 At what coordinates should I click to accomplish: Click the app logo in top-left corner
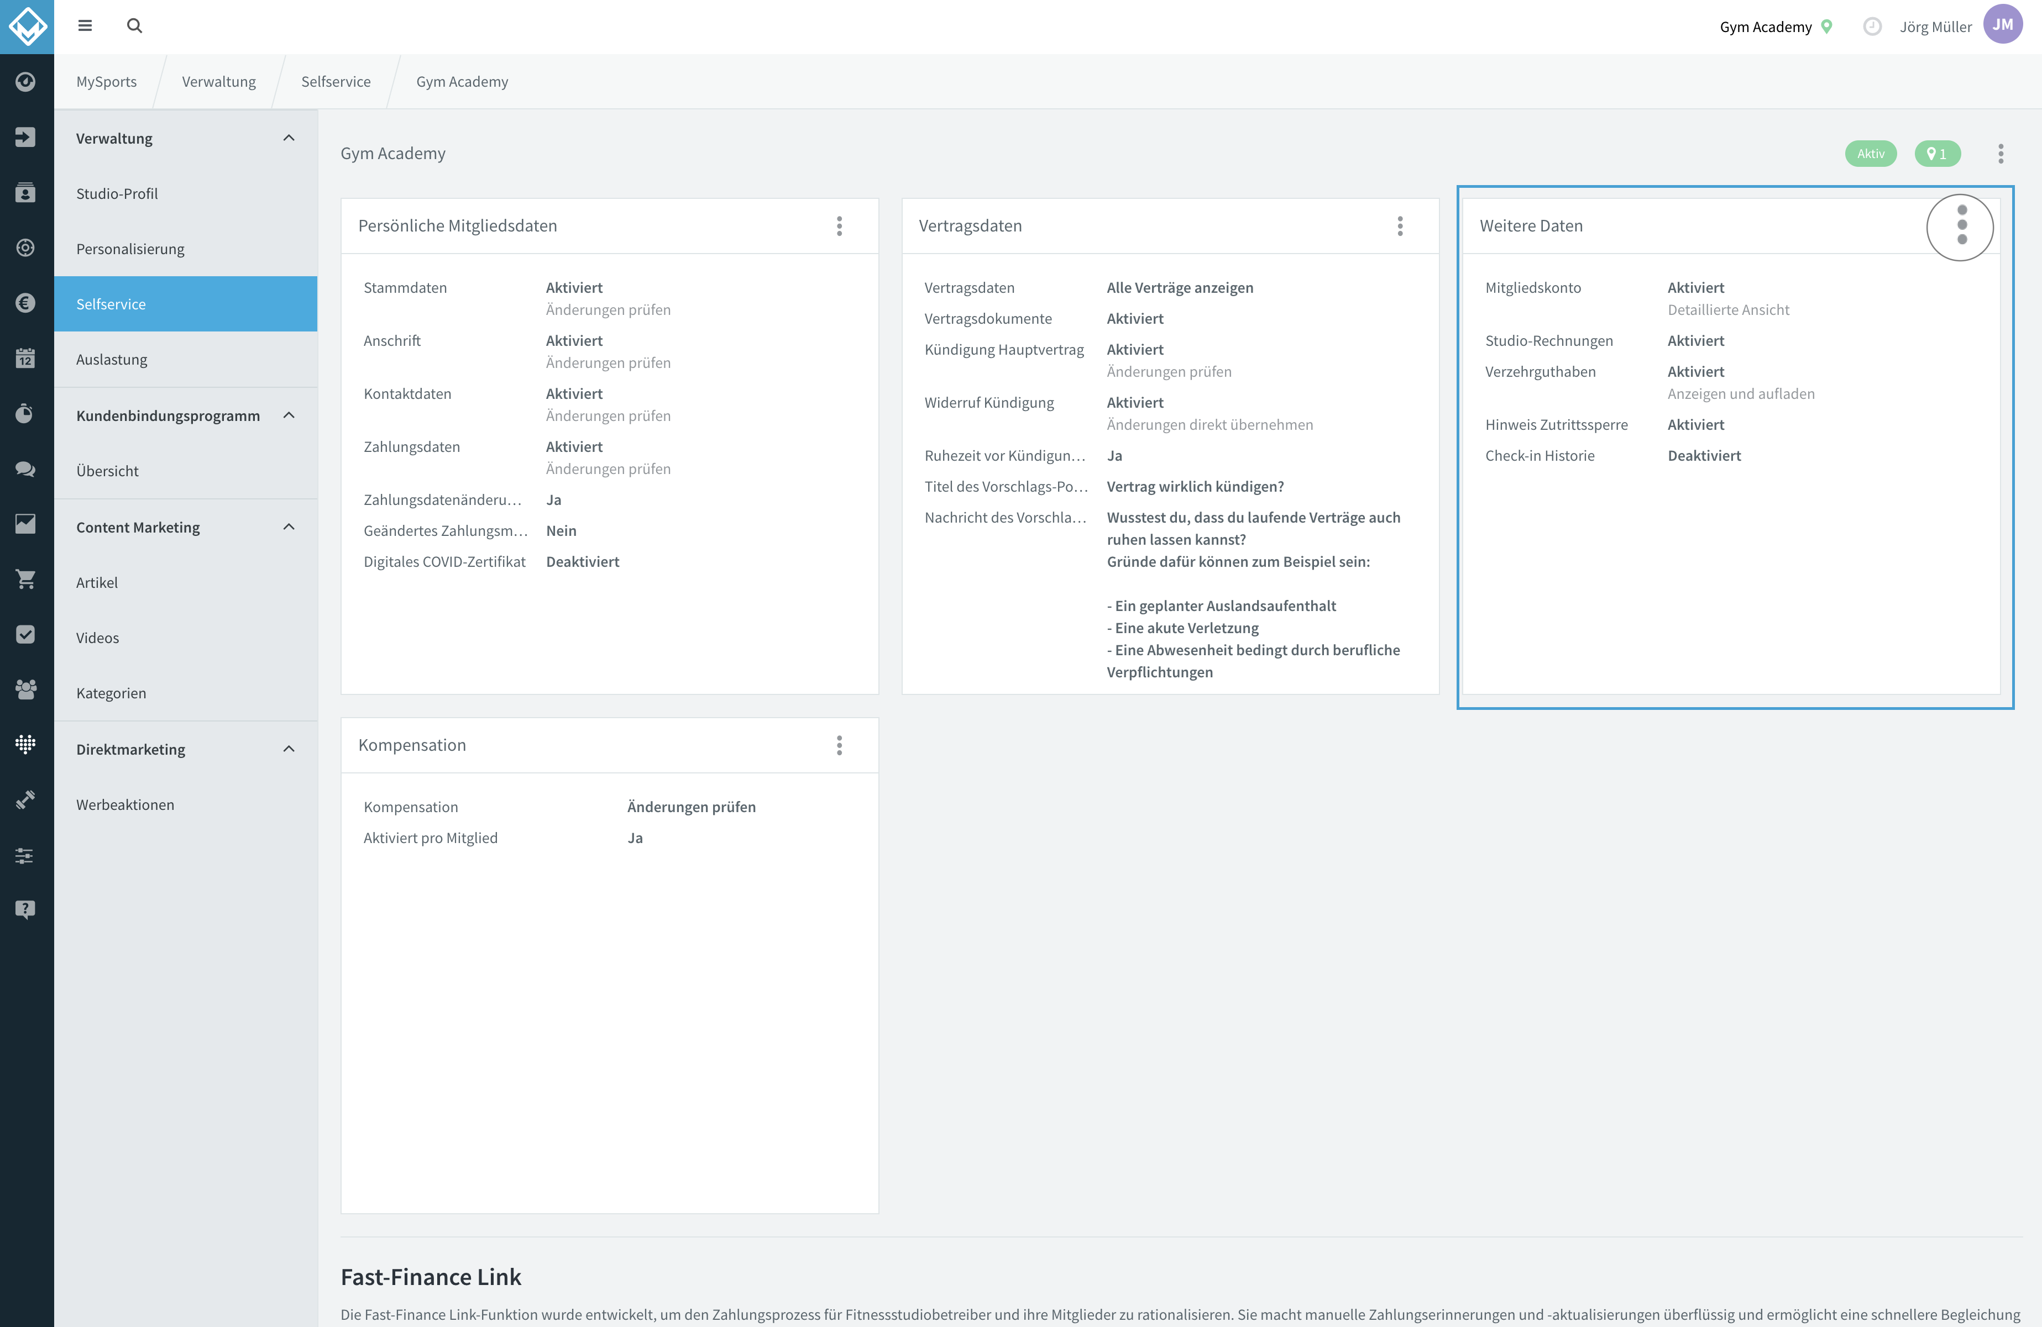27,27
